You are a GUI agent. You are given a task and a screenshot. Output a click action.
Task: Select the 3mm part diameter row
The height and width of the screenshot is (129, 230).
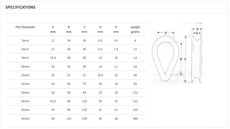coord(76,40)
